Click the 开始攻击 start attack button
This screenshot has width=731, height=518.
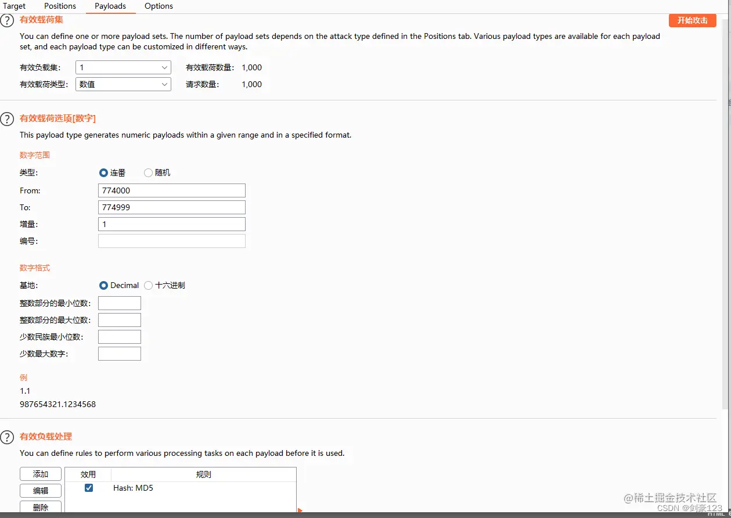pyautogui.click(x=693, y=20)
